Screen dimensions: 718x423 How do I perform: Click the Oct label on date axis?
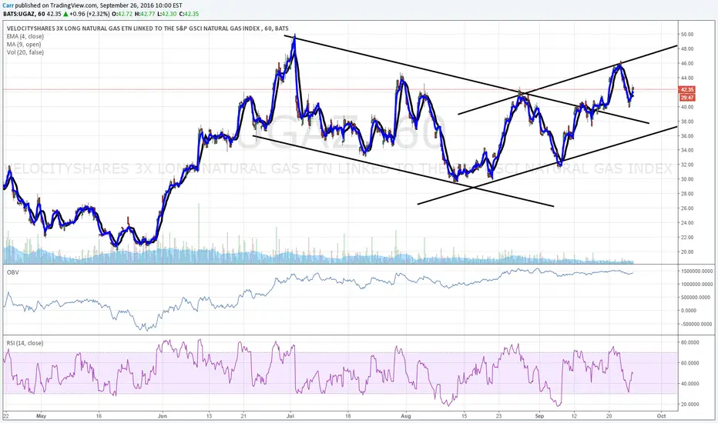tap(661, 416)
